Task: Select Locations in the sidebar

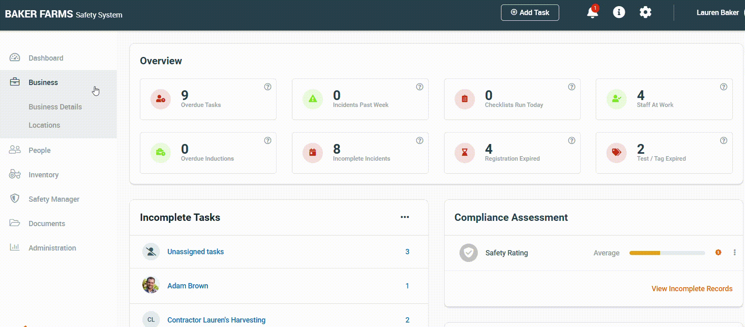Action: coord(44,125)
